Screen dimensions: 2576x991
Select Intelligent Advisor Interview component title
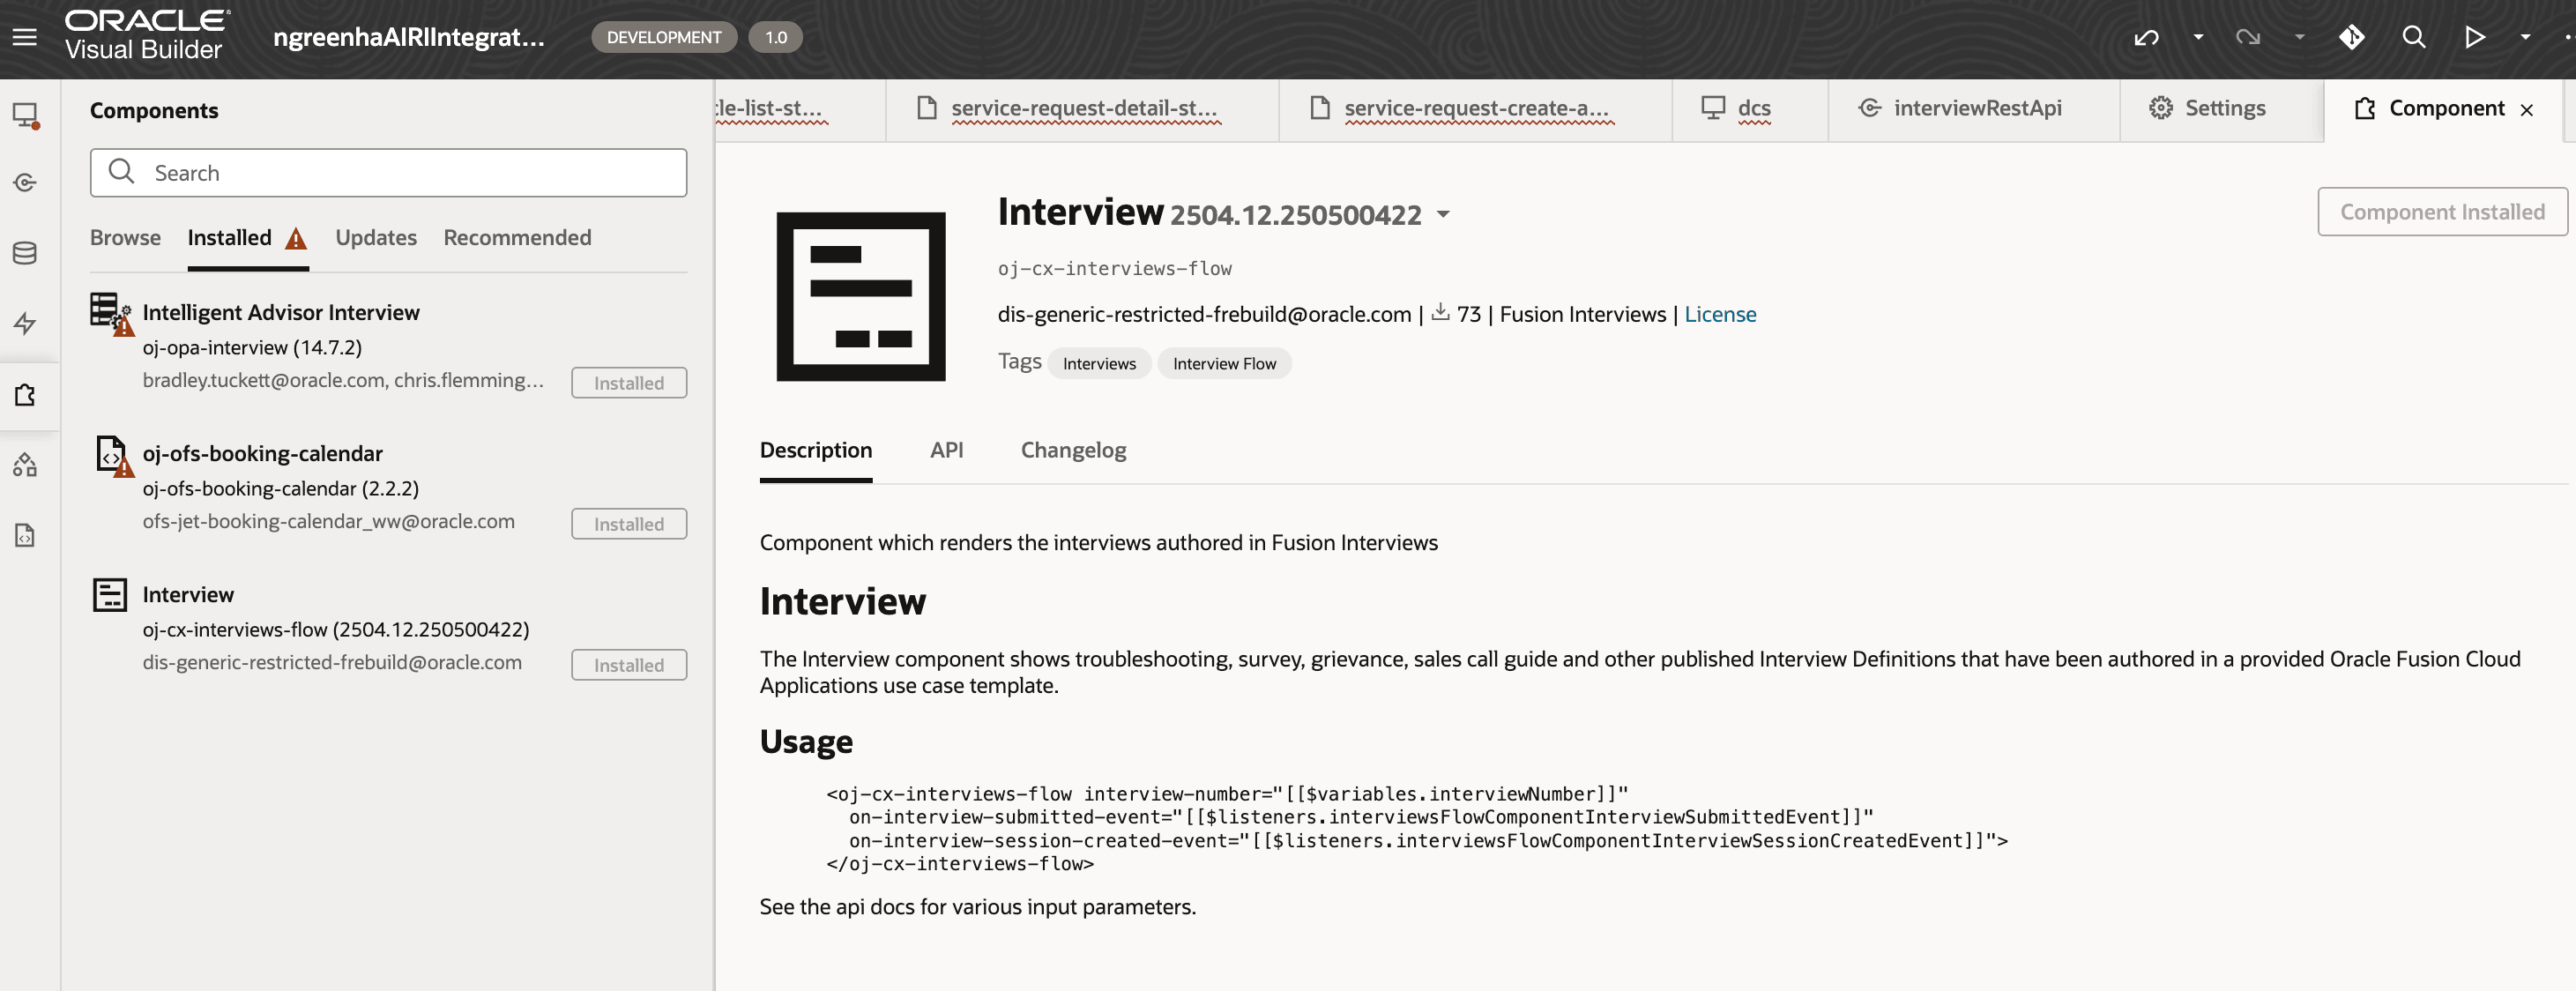point(281,313)
